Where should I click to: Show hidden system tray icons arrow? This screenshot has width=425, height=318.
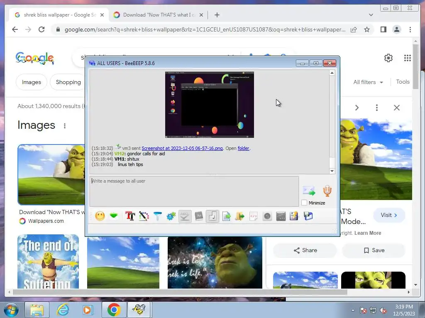click(353, 311)
